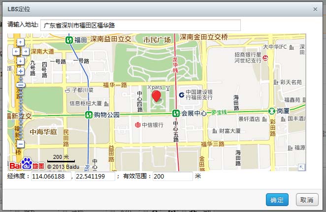The height and width of the screenshot is (212, 326).
Task: Click the 福华一路 road label
Action: tap(115, 85)
